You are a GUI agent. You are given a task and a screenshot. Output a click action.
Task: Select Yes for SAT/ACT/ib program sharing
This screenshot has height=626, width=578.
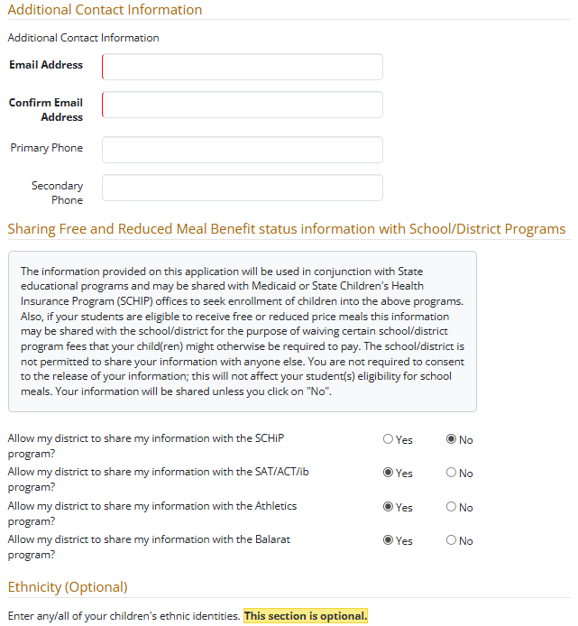click(x=389, y=473)
